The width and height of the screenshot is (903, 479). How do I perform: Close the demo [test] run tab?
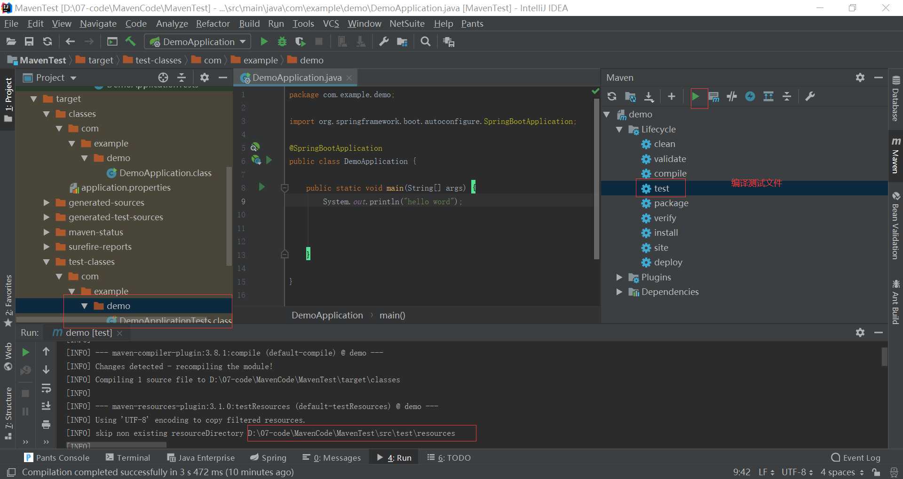119,333
